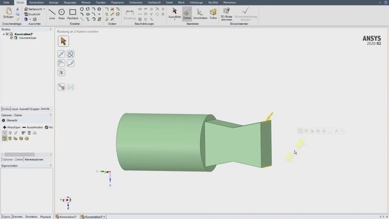Open the Facetten ribbon tab
The image size is (389, 219).
coord(101,2)
